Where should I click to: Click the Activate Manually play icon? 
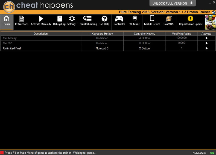[x=41, y=19]
